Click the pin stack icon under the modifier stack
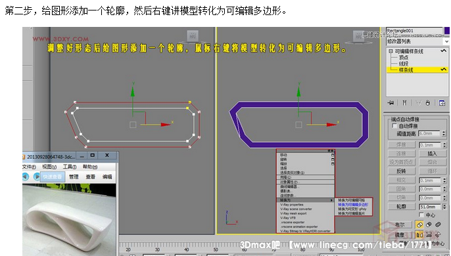 [391, 103]
